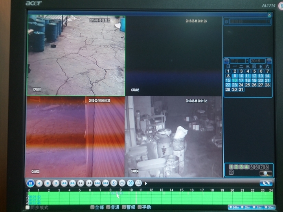
Task: Toggle channel 1 in the channel selector
Action: pyautogui.click(x=231, y=167)
